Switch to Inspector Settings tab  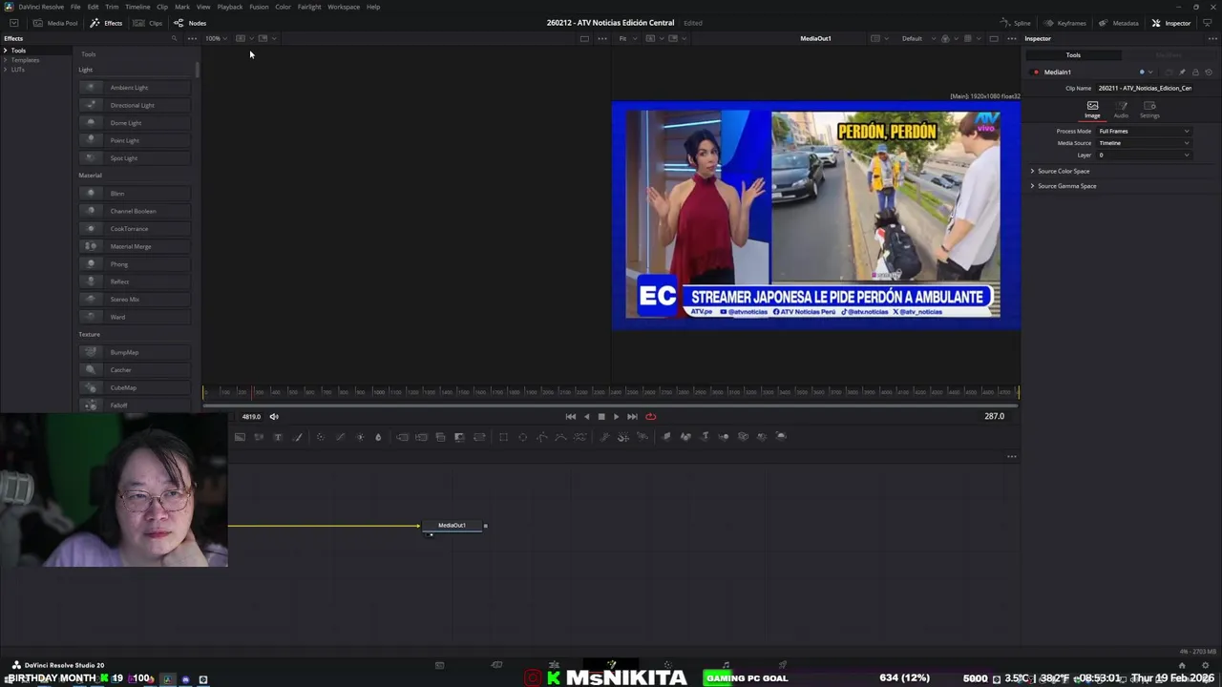(x=1149, y=110)
